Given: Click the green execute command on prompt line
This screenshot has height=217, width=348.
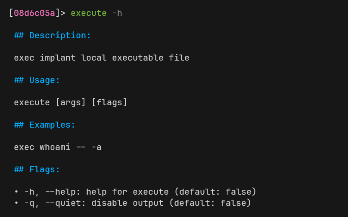Looking at the screenshot, I should click(88, 13).
